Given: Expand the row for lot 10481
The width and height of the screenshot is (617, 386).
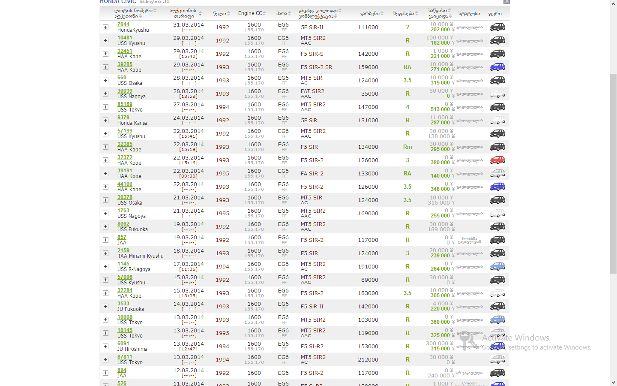Looking at the screenshot, I should tap(105, 40).
